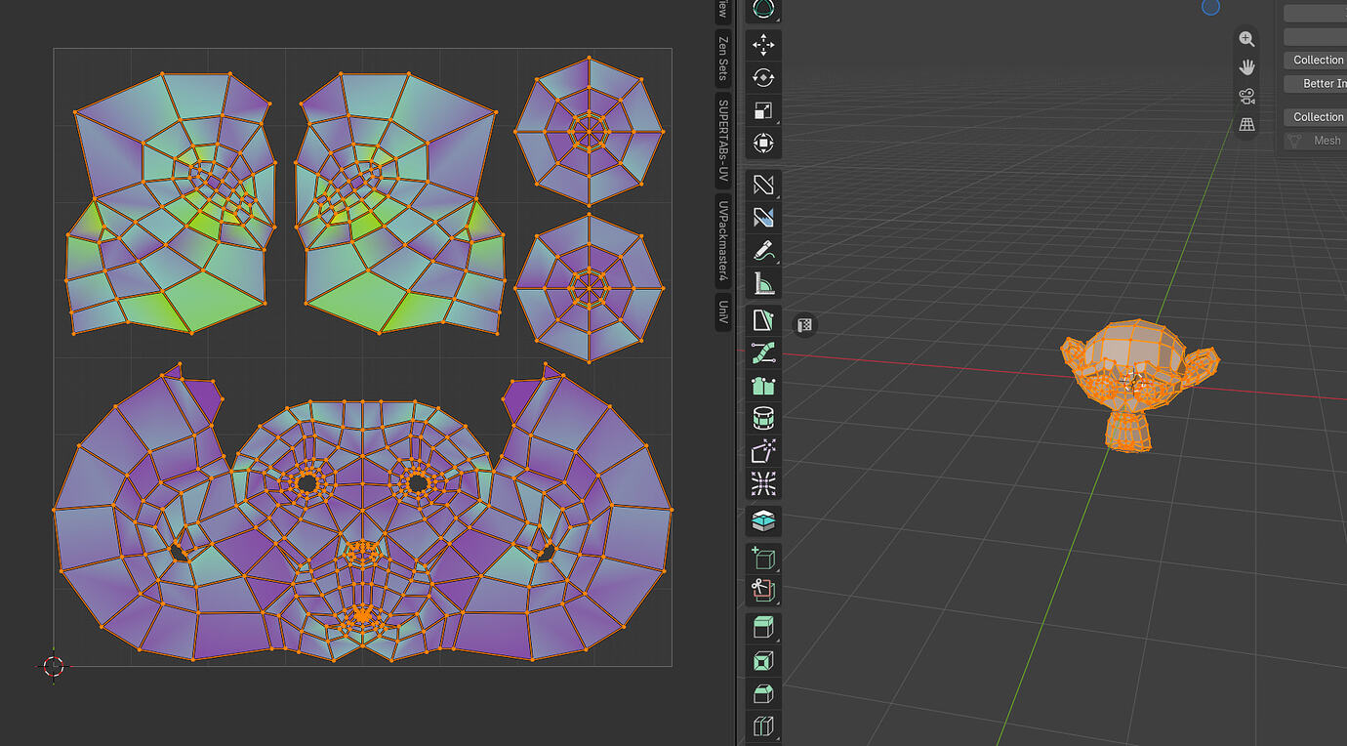Image resolution: width=1347 pixels, height=746 pixels.
Task: Toggle perspective/orthographic grid gizmo
Action: 1246,124
